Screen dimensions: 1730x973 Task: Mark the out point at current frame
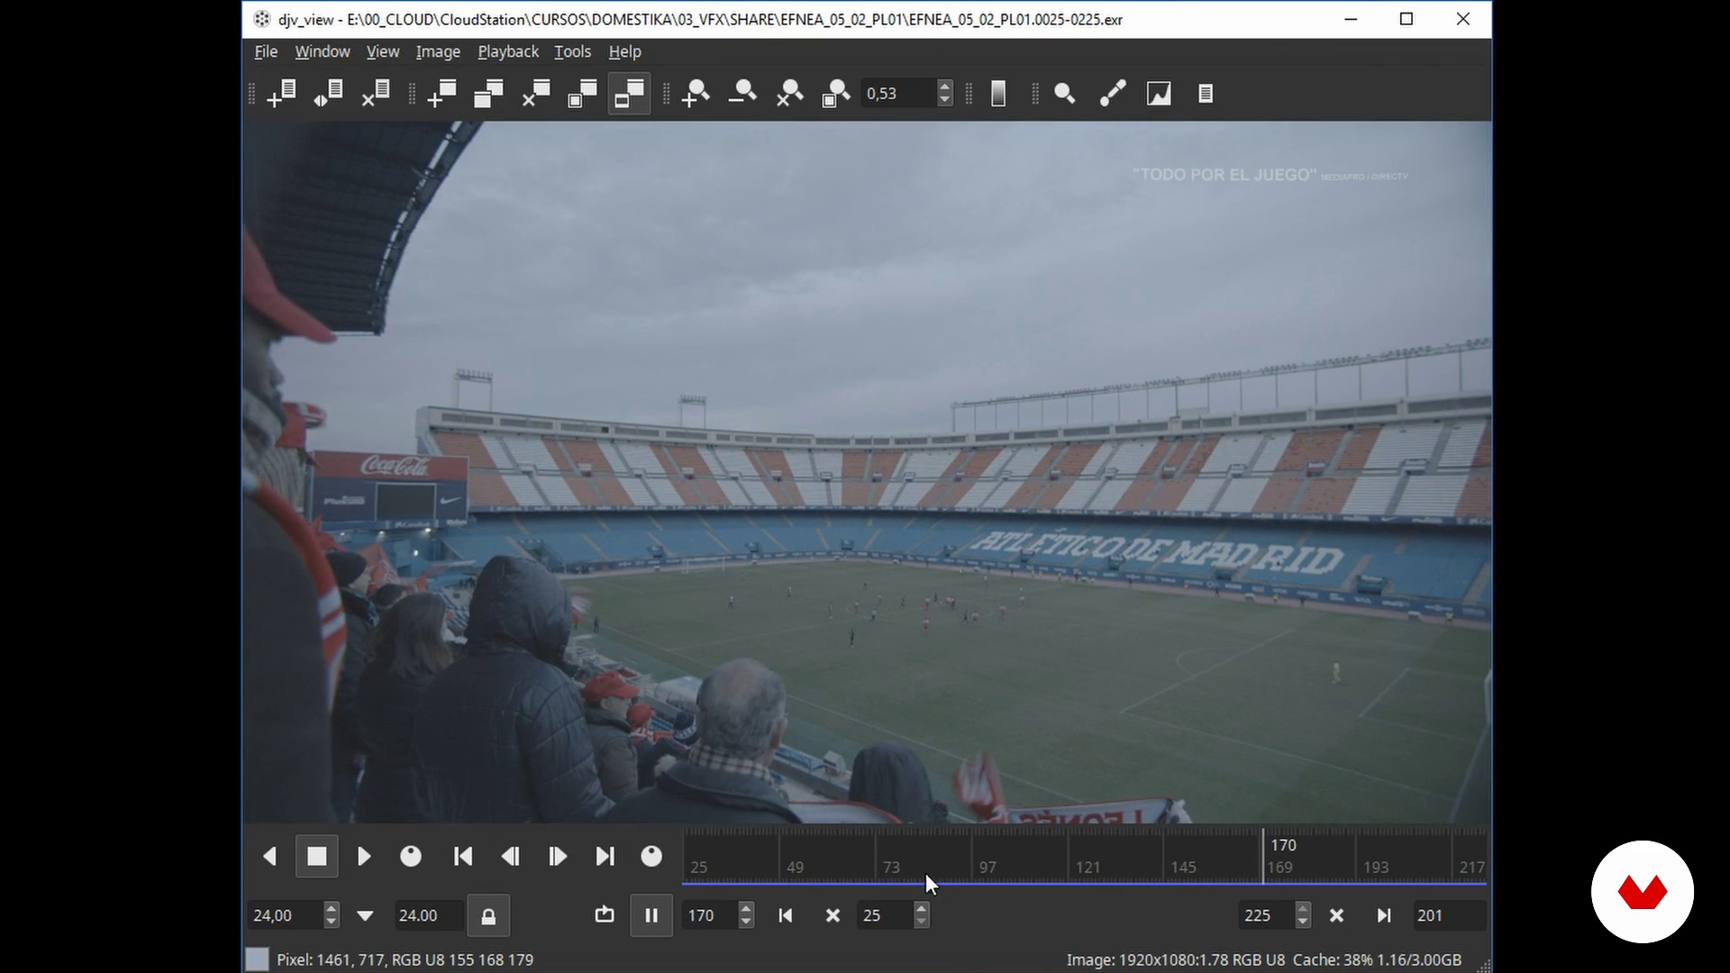[x=1384, y=915]
